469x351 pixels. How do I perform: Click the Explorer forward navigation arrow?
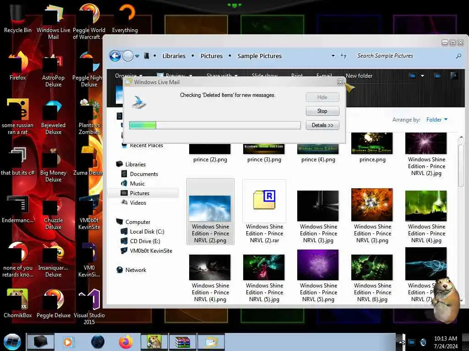point(128,56)
